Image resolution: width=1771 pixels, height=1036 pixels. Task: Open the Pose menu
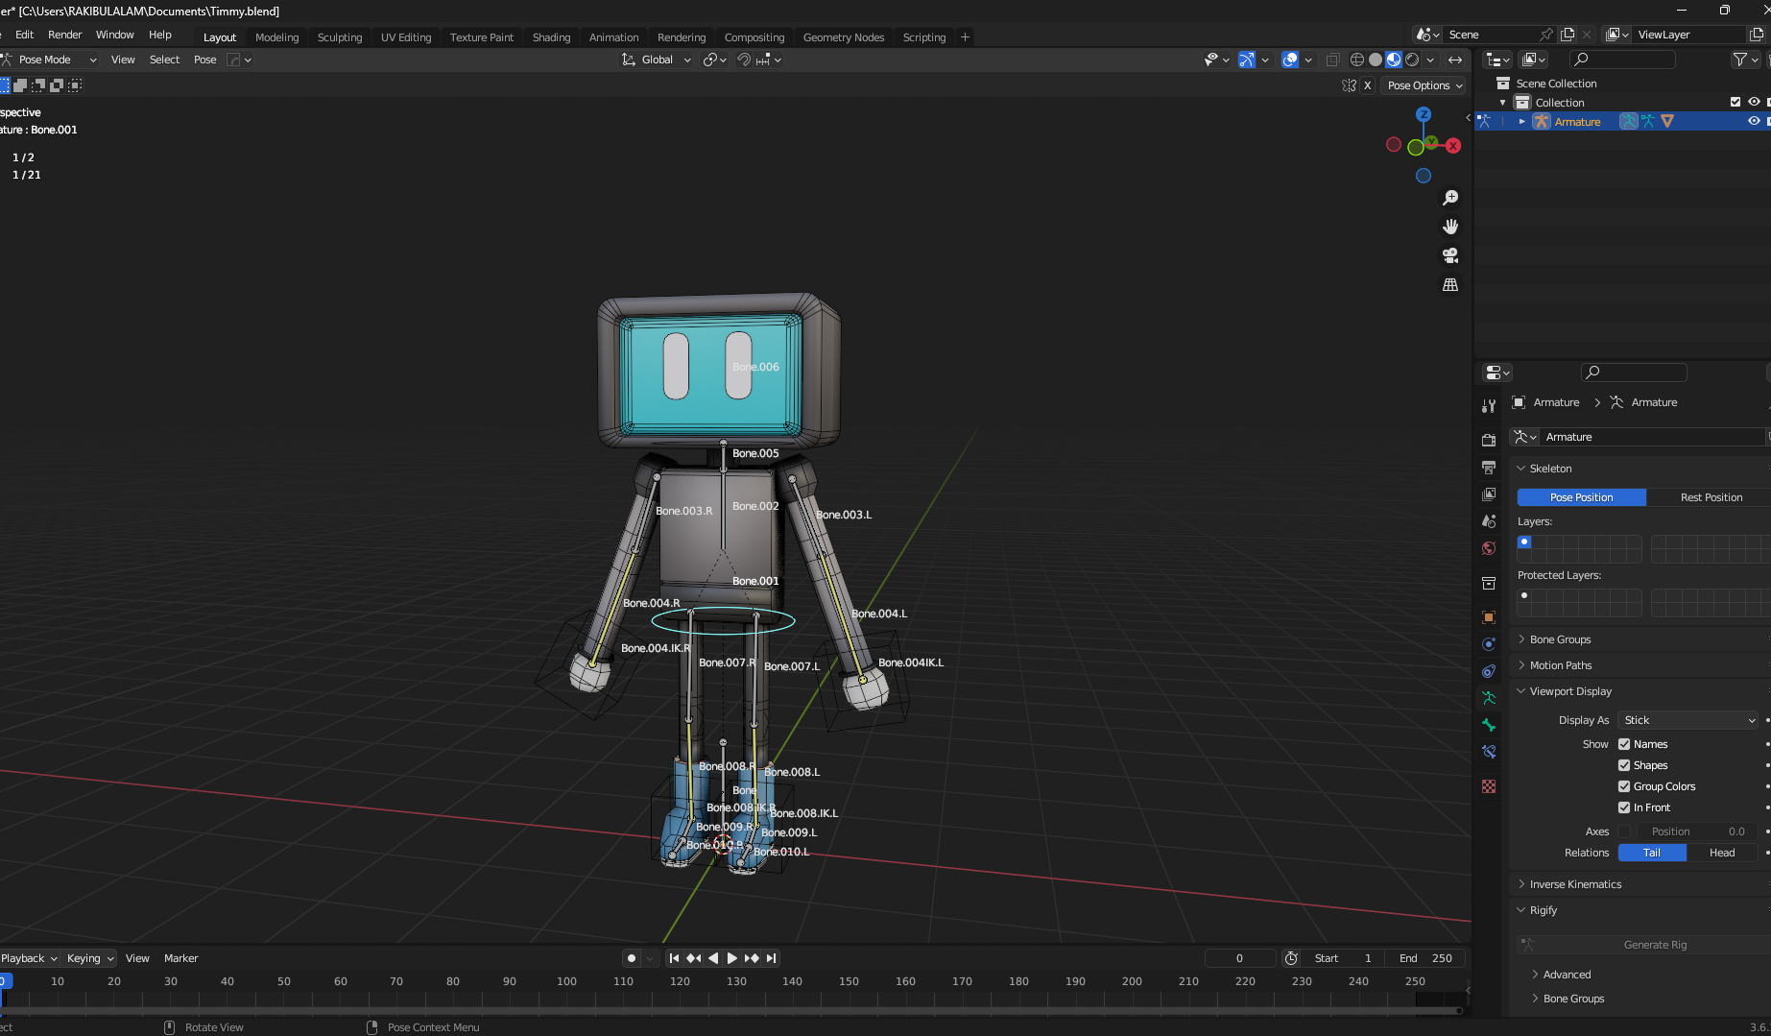click(x=204, y=60)
